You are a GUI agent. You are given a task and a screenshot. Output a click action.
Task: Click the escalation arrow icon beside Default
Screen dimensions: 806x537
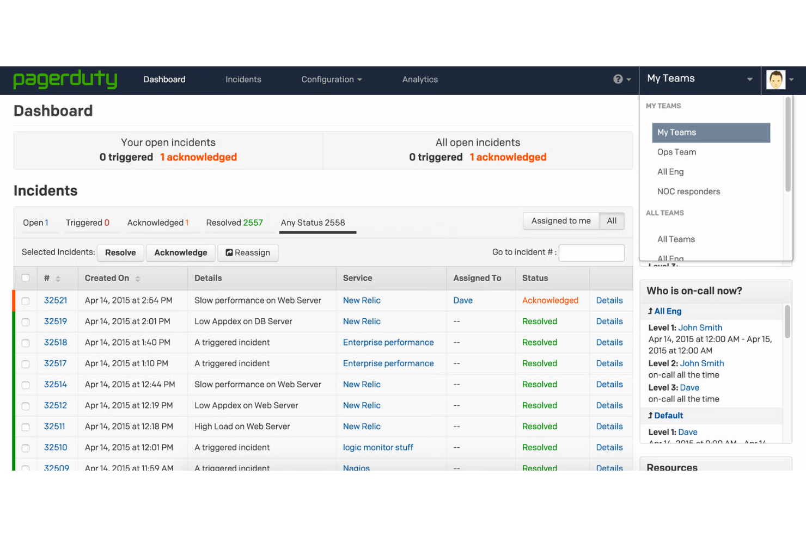tap(650, 415)
